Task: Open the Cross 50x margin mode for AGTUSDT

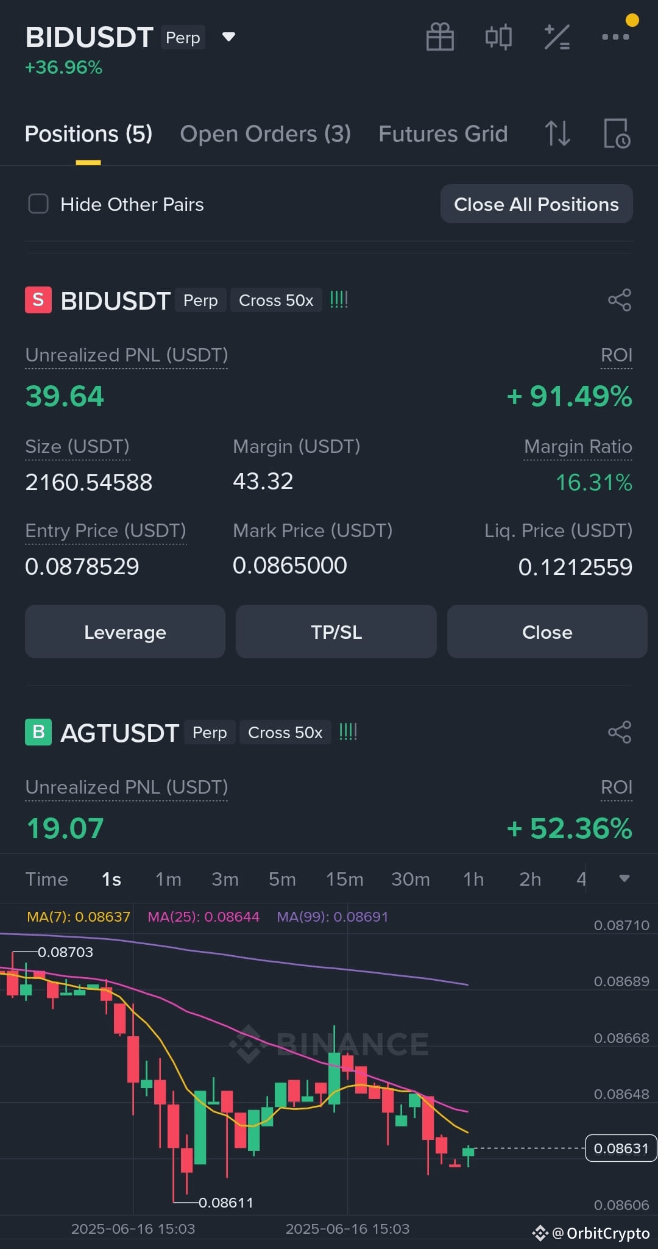Action: pos(285,732)
